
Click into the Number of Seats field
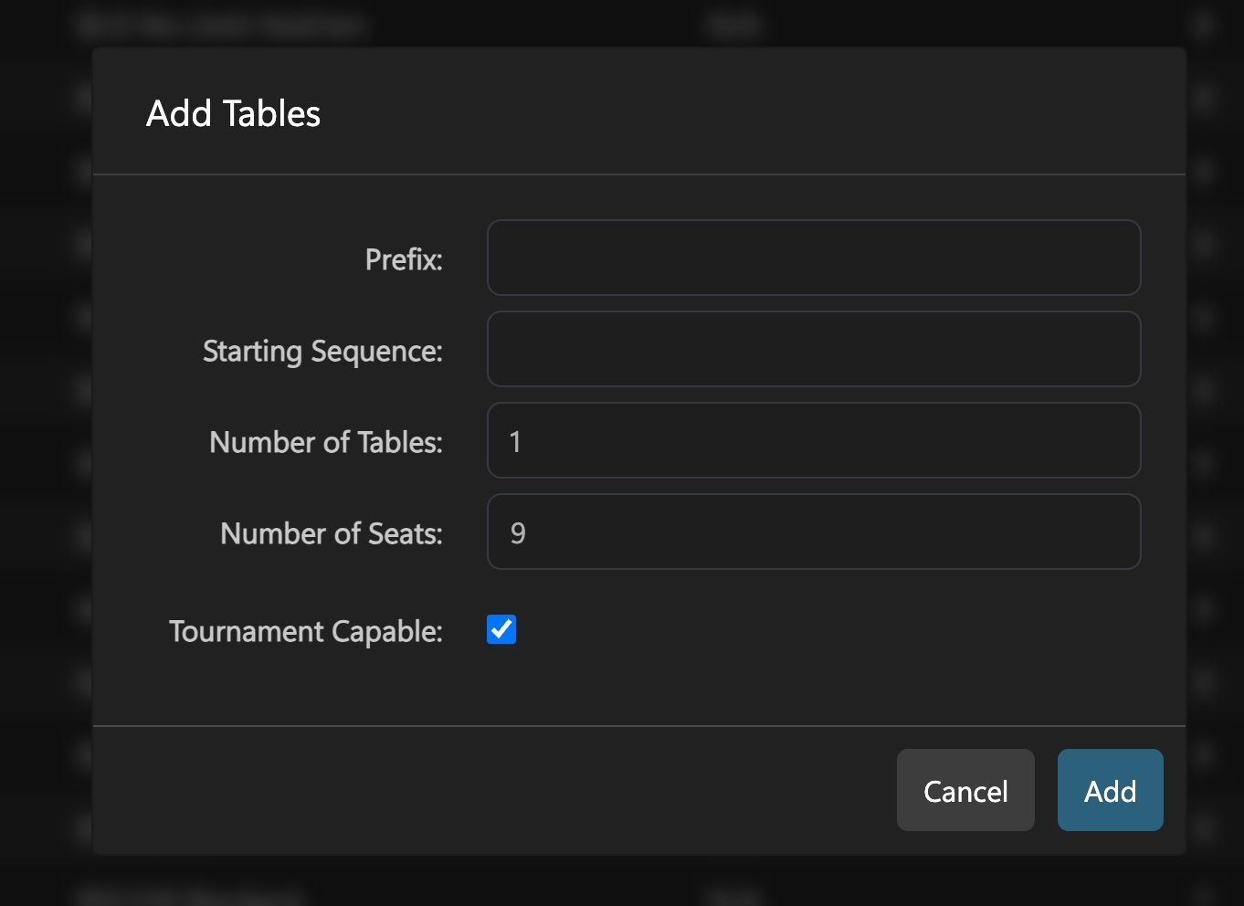[x=813, y=532]
